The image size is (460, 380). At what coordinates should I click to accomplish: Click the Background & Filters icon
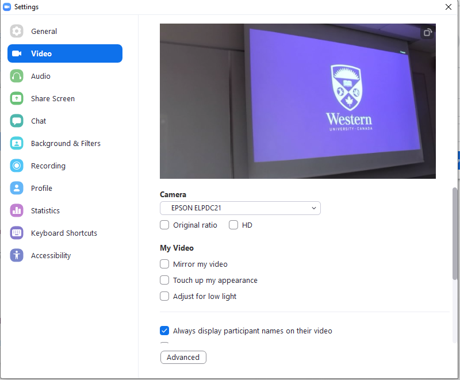(17, 143)
